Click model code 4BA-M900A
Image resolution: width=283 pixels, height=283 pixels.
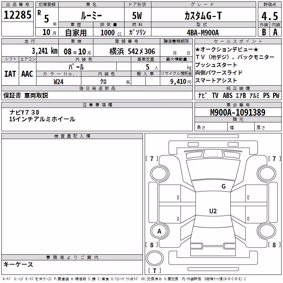203,33
